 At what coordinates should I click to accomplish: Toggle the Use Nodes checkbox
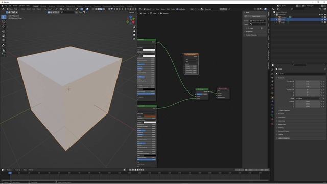click(x=177, y=9)
